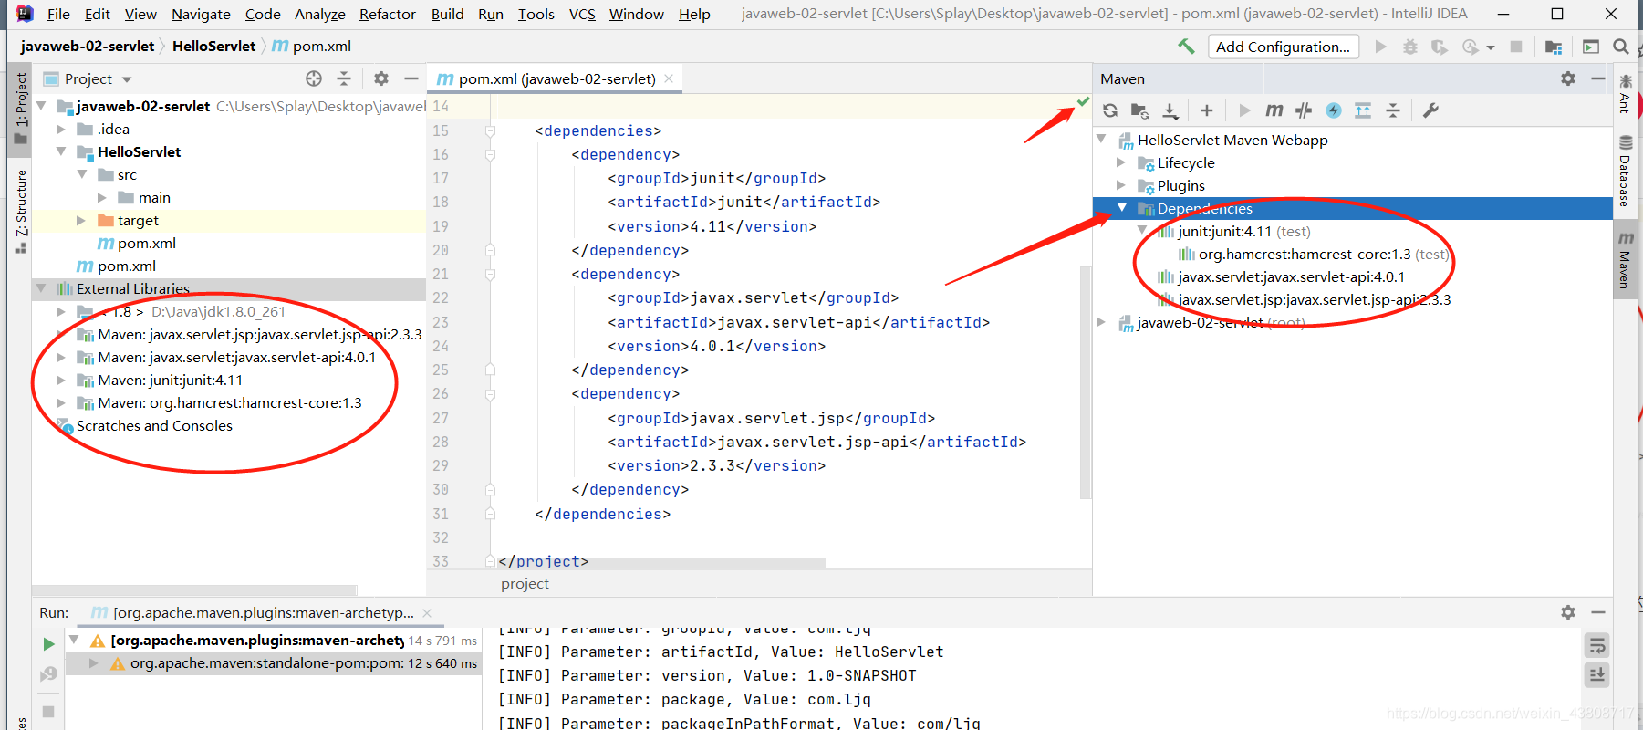This screenshot has height=730, width=1643.
Task: Click the locate/scroll from source target icon in Project panel
Action: coord(314,78)
